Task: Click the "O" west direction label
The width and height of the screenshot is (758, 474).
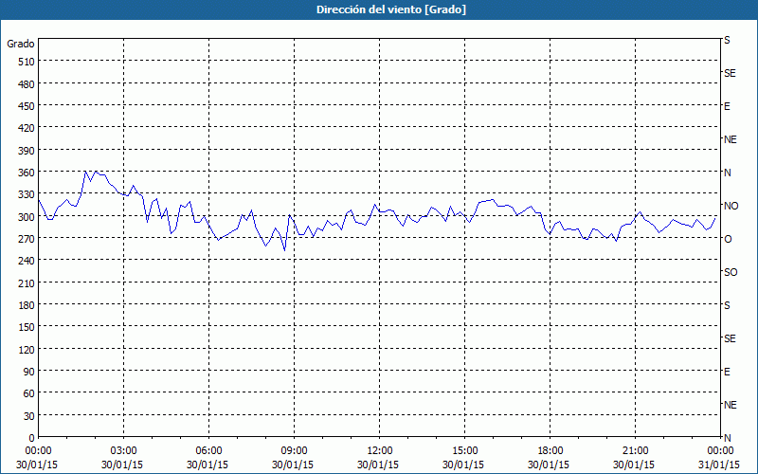Action: point(728,239)
